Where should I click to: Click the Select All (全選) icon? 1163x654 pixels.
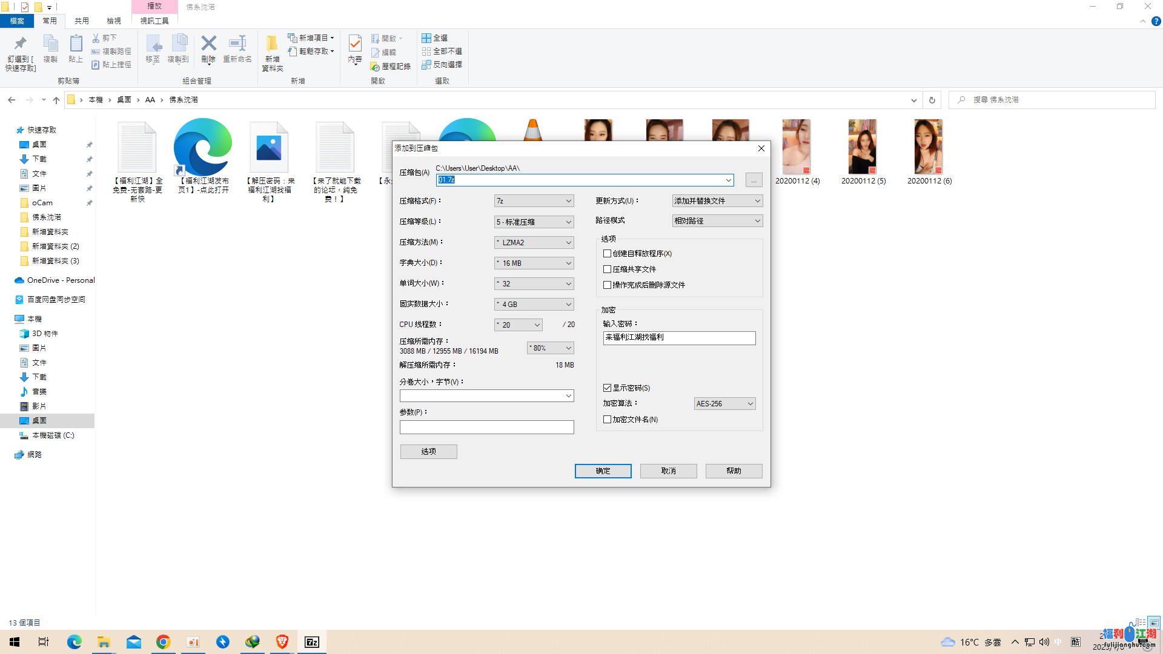click(x=426, y=38)
